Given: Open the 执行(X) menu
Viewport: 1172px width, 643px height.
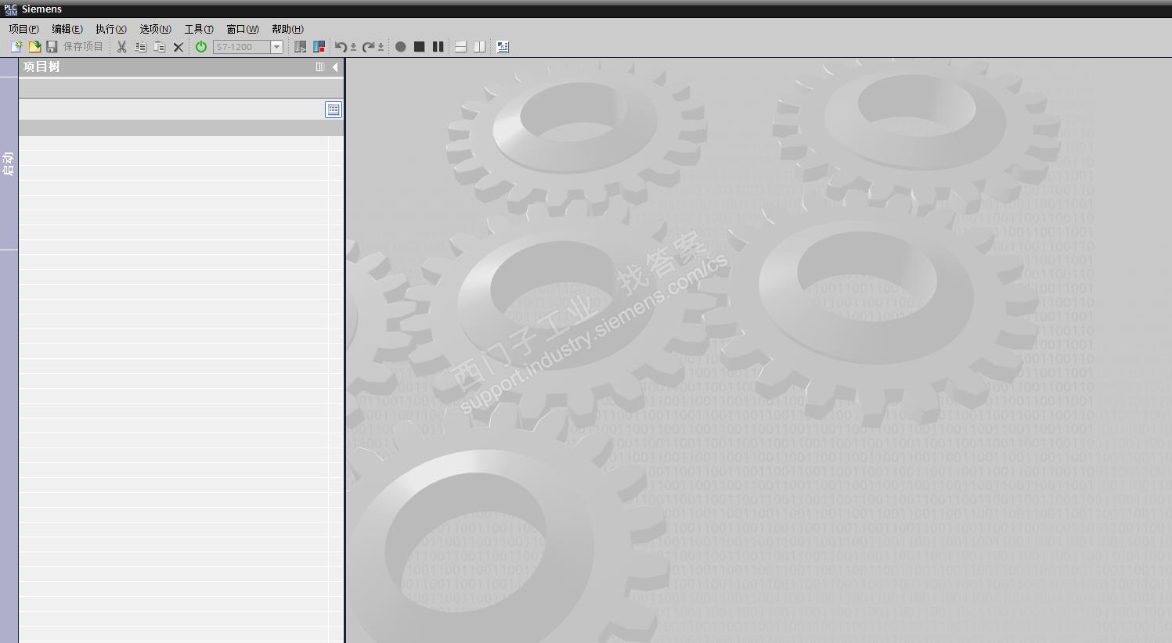Looking at the screenshot, I should pyautogui.click(x=111, y=29).
